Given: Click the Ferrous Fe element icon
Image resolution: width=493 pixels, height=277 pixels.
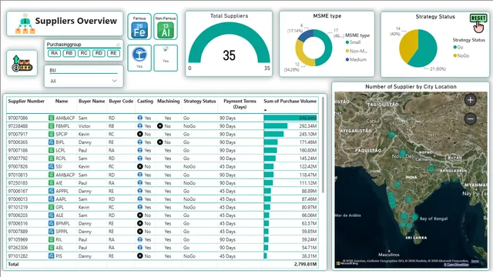Looking at the screenshot, I should click(x=139, y=31).
